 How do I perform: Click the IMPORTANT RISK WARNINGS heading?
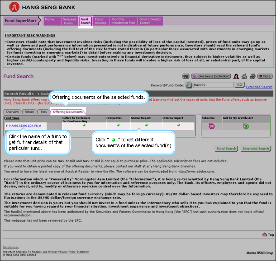tap(30, 36)
